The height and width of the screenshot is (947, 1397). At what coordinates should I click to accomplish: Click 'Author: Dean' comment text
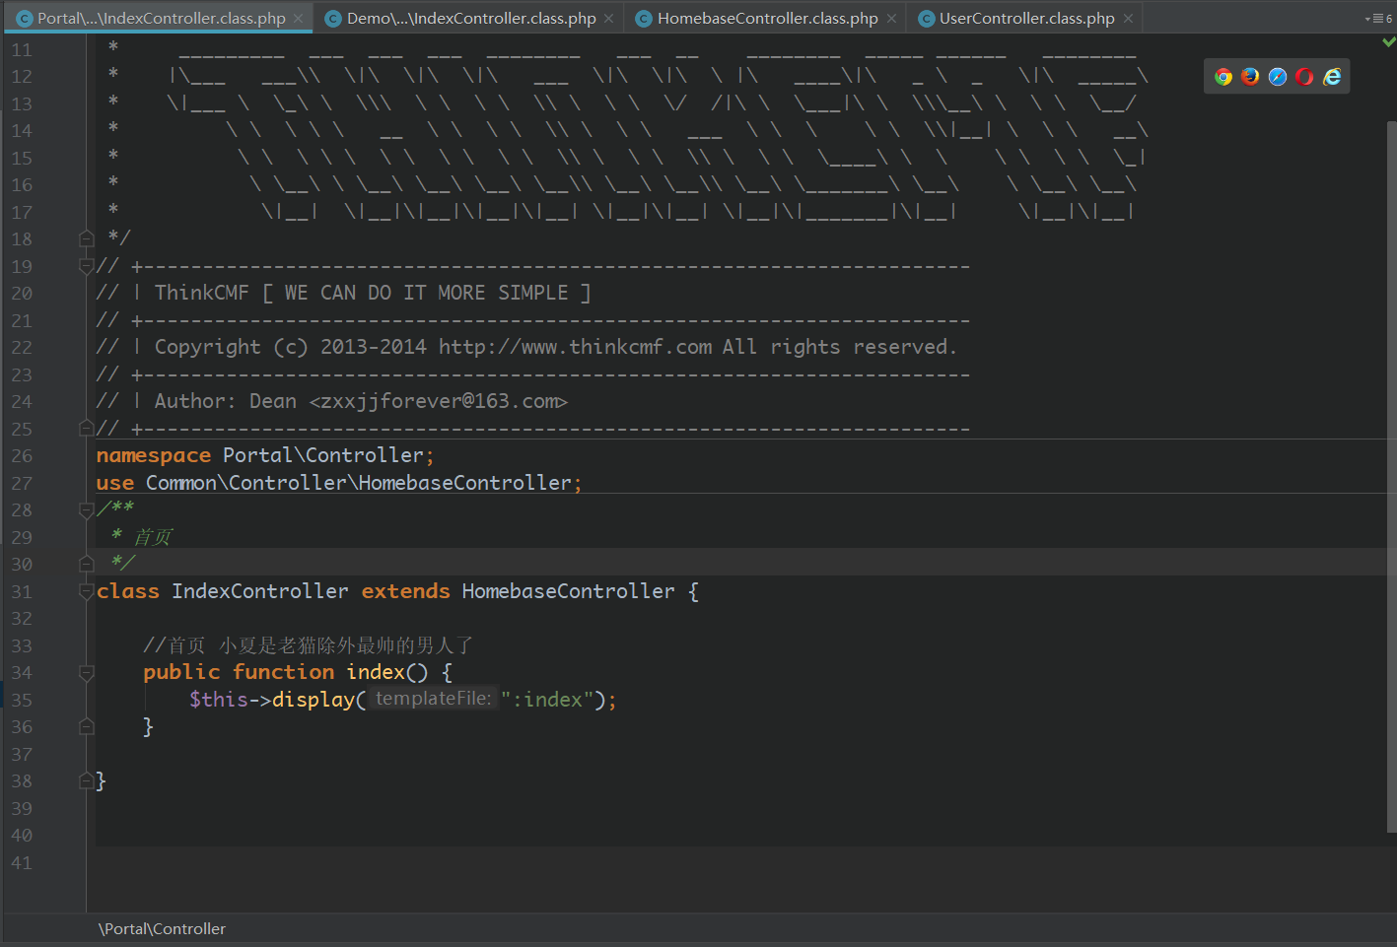point(226,401)
